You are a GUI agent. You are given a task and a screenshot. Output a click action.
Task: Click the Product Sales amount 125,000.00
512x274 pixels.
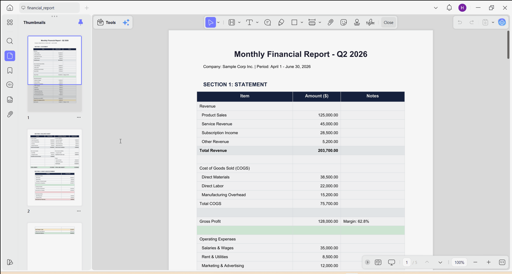click(x=328, y=115)
